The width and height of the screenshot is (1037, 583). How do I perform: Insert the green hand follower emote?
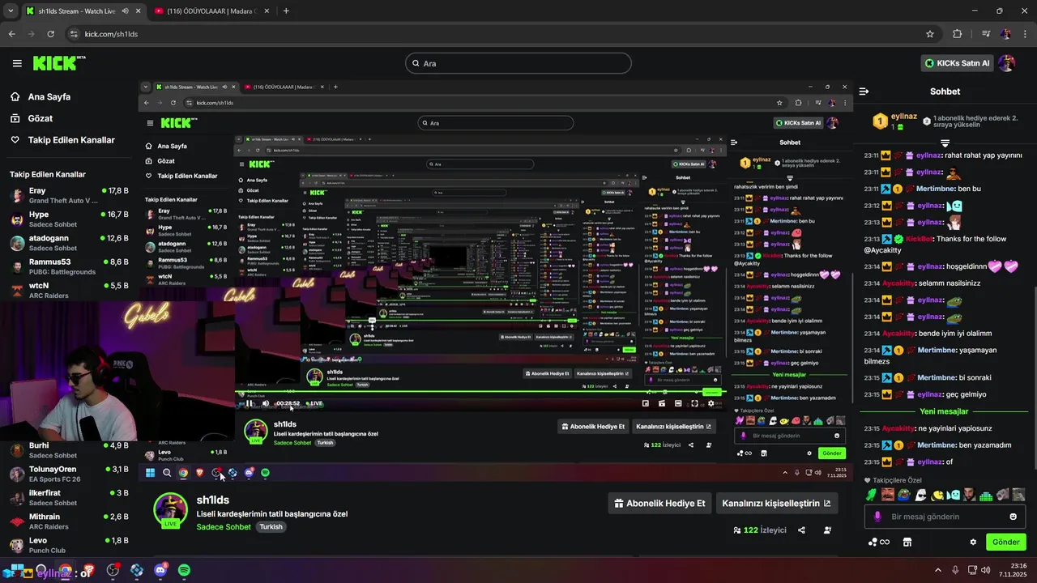pyautogui.click(x=871, y=495)
